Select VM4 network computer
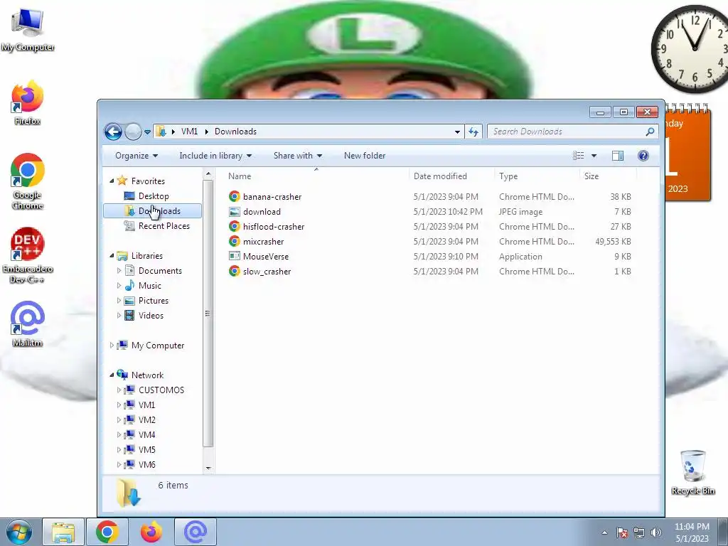 [x=146, y=434]
